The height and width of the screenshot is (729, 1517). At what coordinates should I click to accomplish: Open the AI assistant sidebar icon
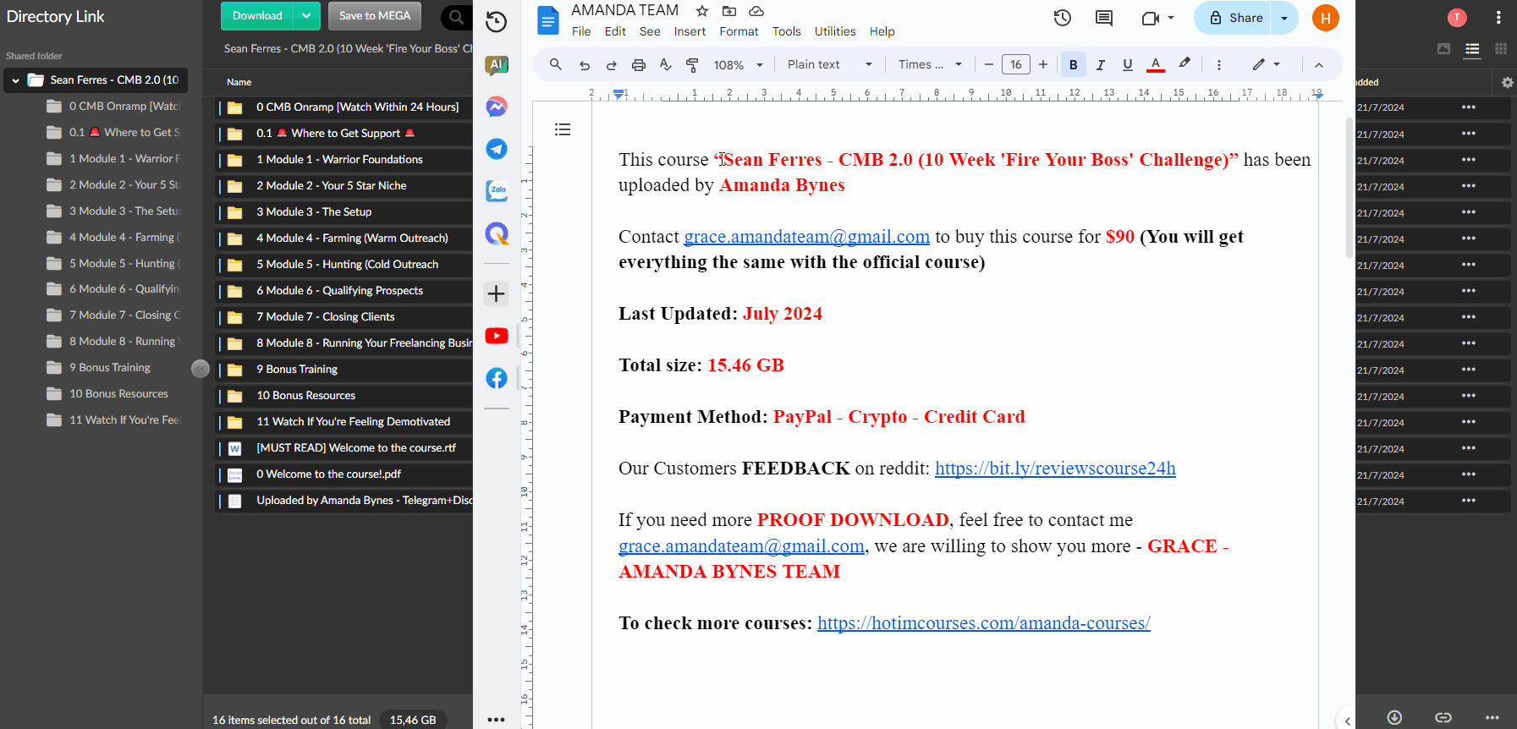pyautogui.click(x=497, y=65)
